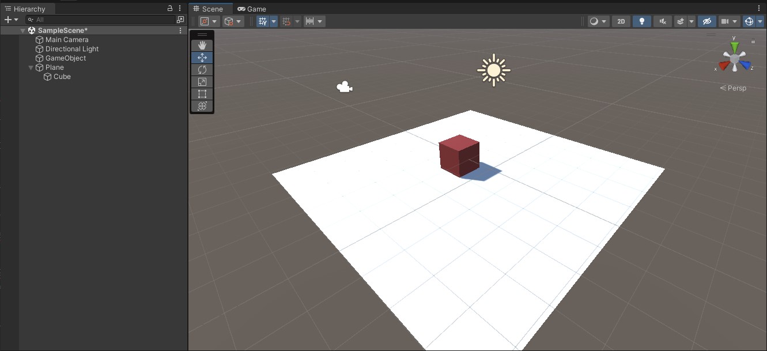Switch to the Game tab
This screenshot has width=767, height=351.
coord(252,9)
